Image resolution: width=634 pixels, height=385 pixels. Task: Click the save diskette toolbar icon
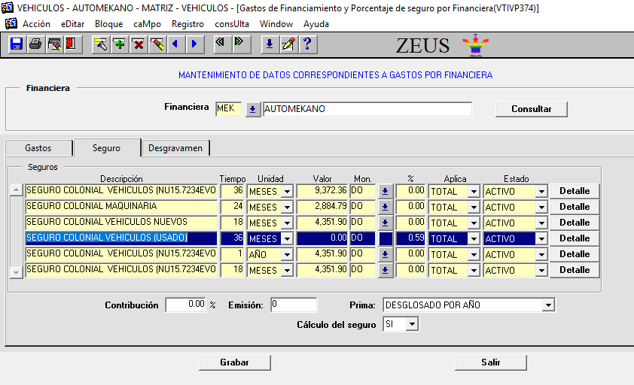point(17,44)
